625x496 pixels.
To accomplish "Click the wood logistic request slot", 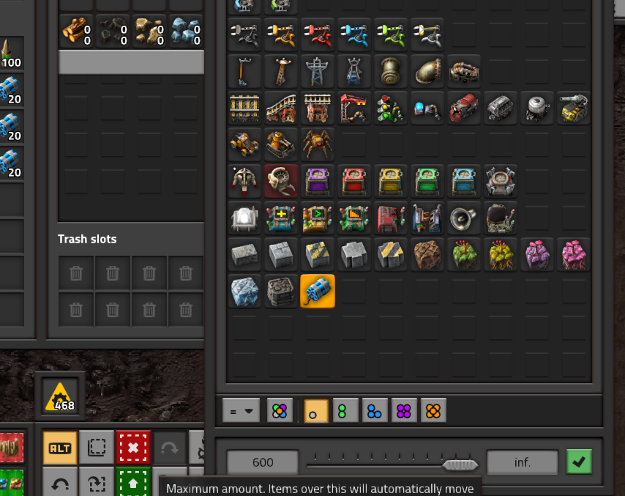I will pyautogui.click(x=76, y=32).
